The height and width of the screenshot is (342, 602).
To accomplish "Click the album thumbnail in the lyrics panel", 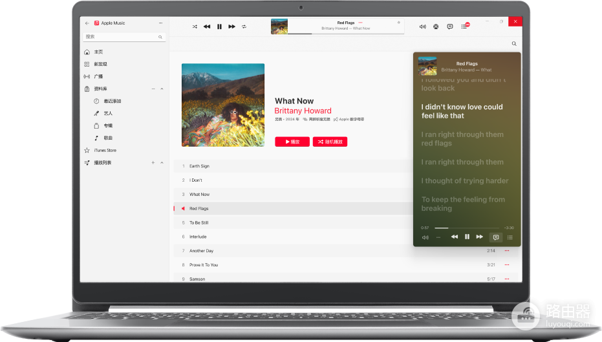I will tap(427, 66).
